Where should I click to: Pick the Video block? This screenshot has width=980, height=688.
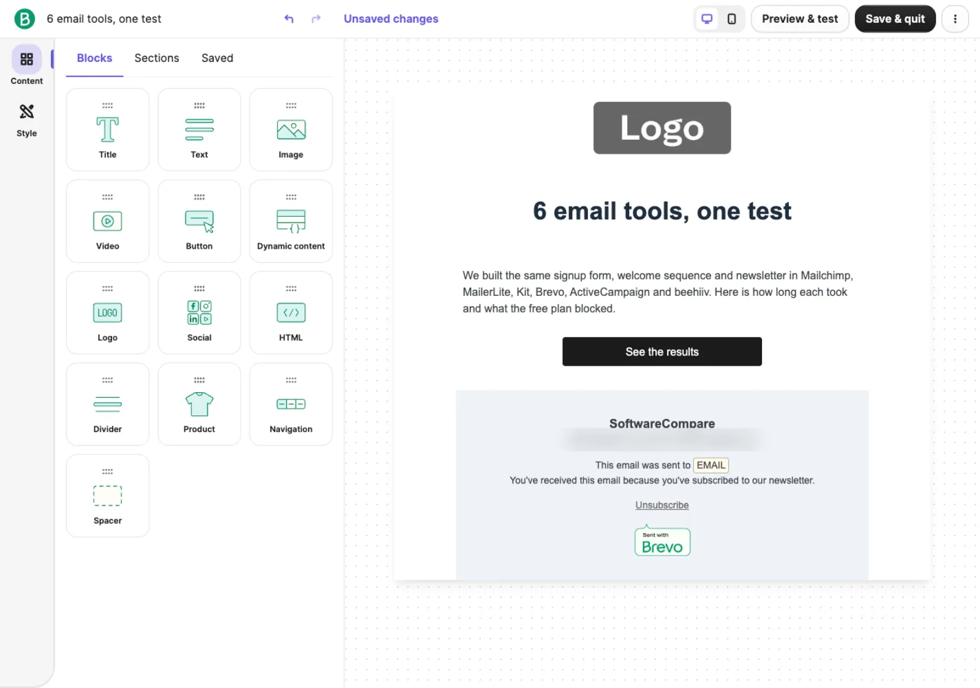107,221
